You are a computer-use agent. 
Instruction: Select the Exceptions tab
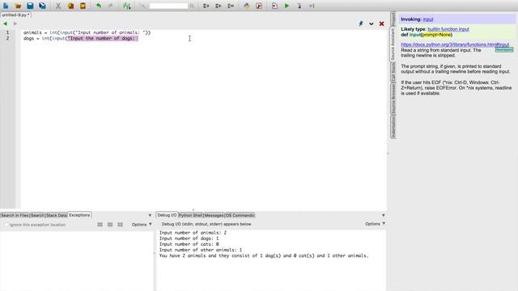[x=79, y=215]
